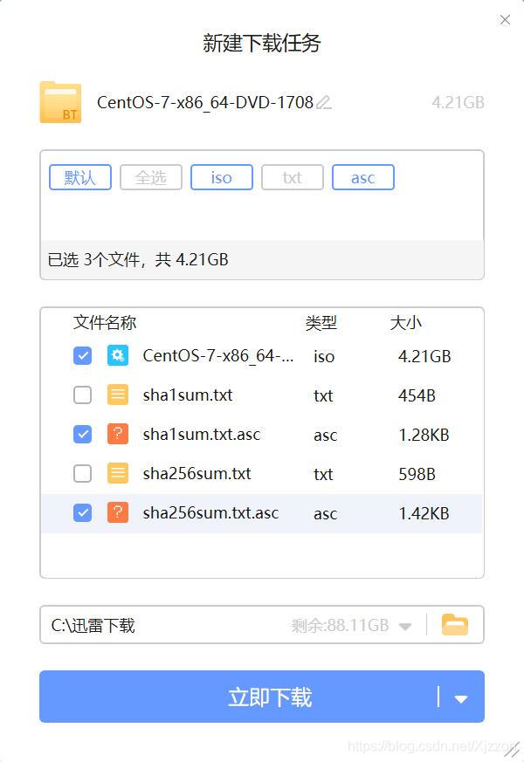Image resolution: width=524 pixels, height=762 pixels.
Task: Start download with 立即下载 button
Action: click(x=262, y=697)
